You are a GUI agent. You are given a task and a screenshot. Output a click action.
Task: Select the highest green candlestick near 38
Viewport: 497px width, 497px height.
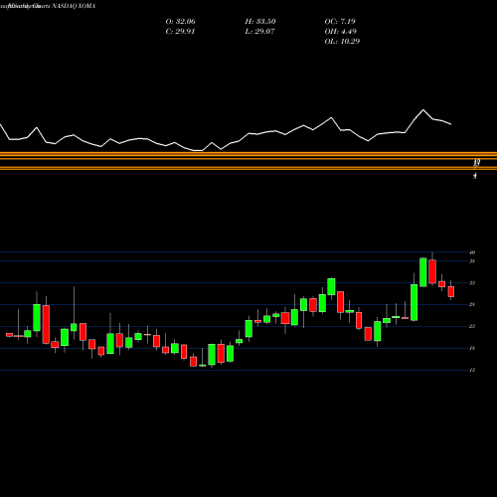tap(423, 272)
